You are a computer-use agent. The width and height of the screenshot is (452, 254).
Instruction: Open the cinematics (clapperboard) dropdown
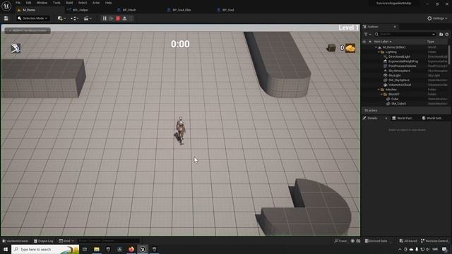click(88, 18)
